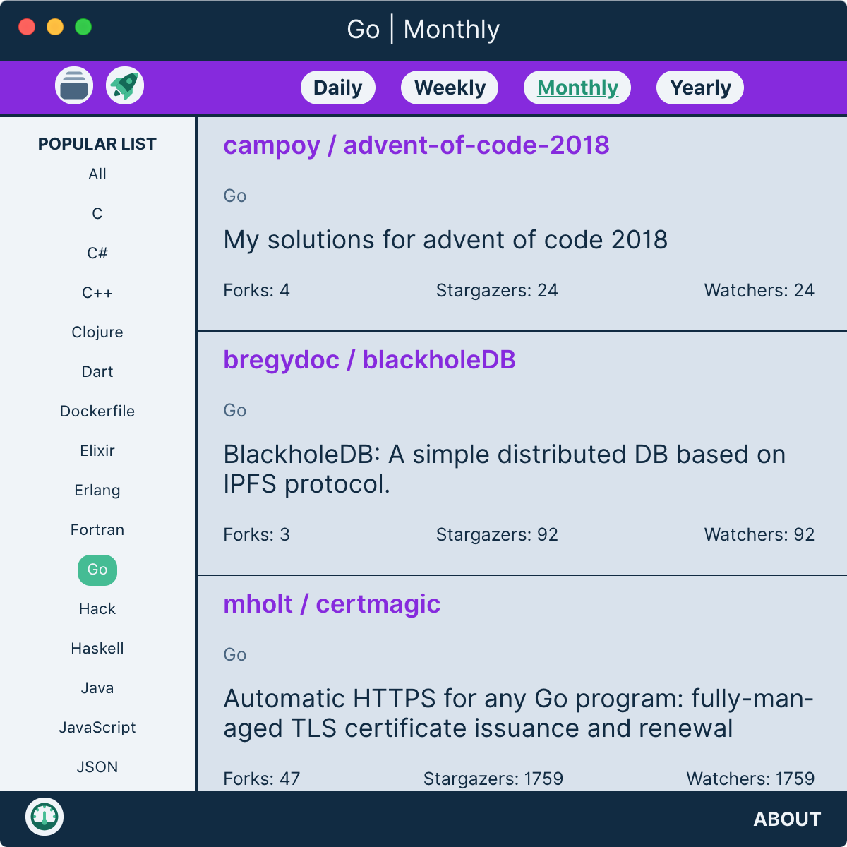This screenshot has height=847, width=847.
Task: Switch to the Daily tab
Action: pos(337,88)
